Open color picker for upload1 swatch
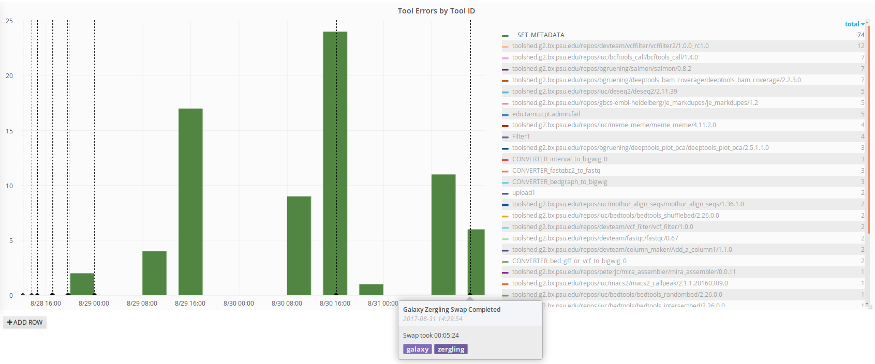Image resolution: width=875 pixels, height=364 pixels. 505,193
